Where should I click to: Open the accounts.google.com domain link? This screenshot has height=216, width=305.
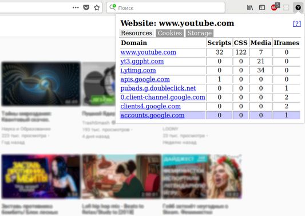click(152, 115)
